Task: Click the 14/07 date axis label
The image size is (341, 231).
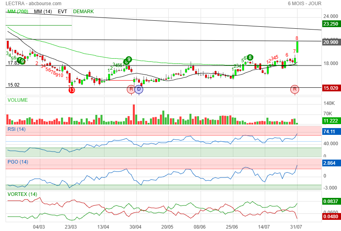Action: [x=264, y=227]
